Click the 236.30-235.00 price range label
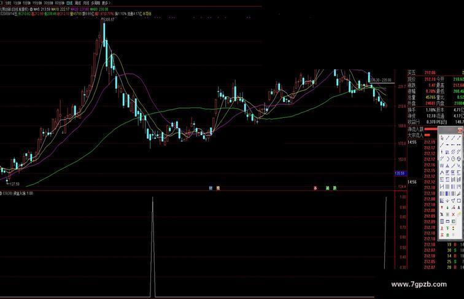Image resolution: width=464 pixels, height=299 pixels. tap(381, 80)
